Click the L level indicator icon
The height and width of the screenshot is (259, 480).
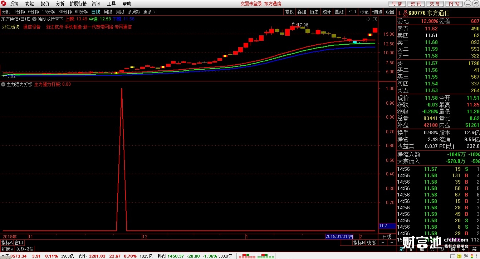click(x=400, y=13)
